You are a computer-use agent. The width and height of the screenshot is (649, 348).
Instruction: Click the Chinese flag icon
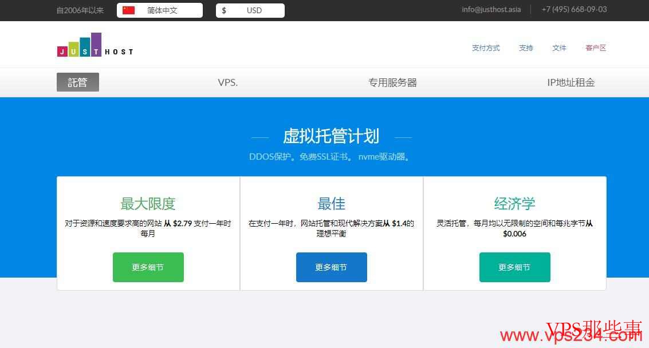click(x=129, y=10)
